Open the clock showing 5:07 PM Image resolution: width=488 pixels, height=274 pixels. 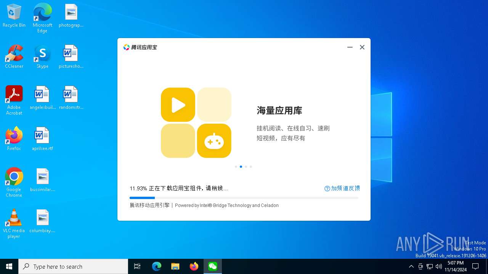(x=456, y=266)
